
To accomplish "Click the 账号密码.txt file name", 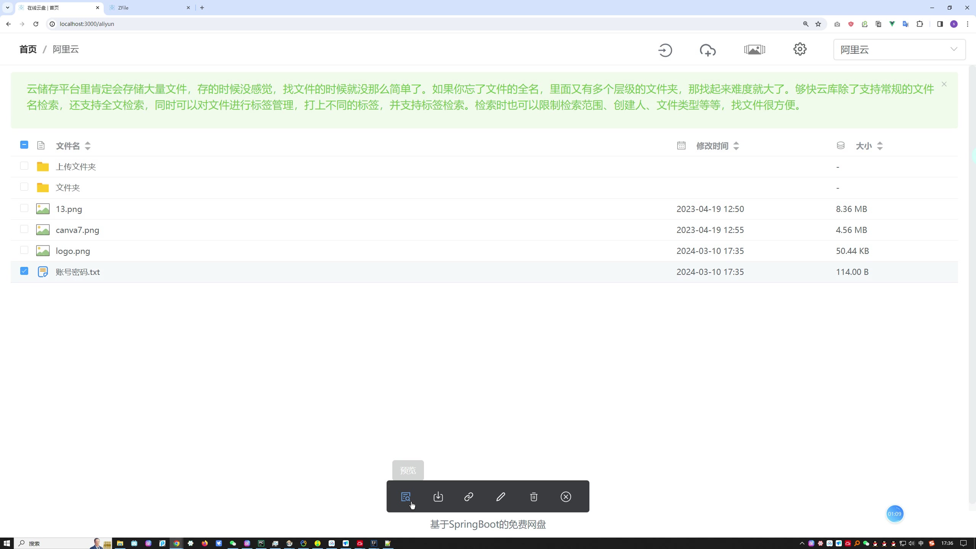I will [78, 272].
